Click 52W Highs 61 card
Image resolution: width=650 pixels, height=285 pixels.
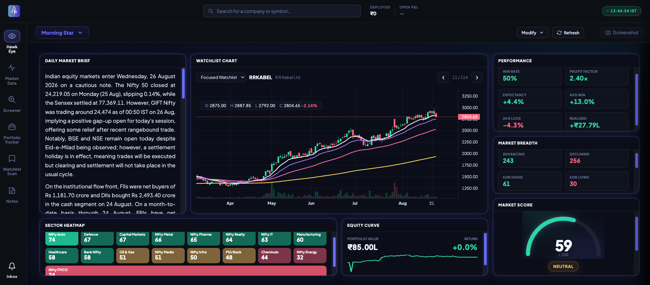point(530,181)
